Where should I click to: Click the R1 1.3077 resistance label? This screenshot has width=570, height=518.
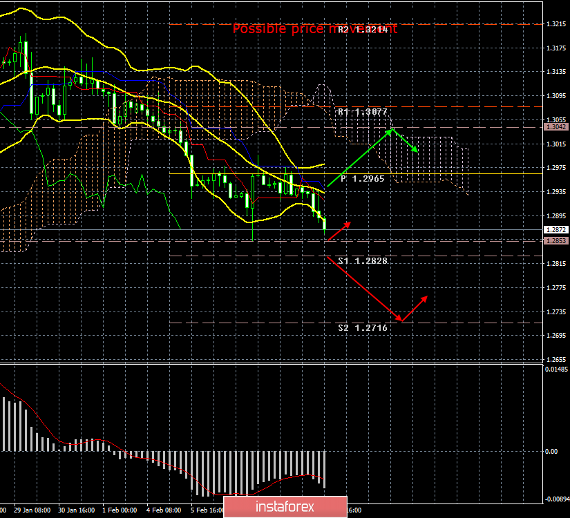(363, 112)
